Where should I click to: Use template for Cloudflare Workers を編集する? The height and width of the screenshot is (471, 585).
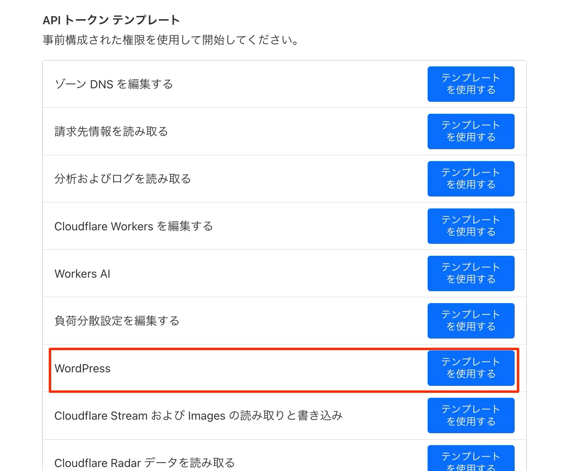(x=471, y=226)
